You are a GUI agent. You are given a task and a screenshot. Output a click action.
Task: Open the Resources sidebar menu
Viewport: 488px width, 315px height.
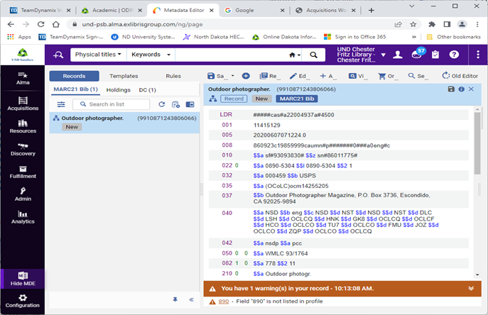point(23,126)
